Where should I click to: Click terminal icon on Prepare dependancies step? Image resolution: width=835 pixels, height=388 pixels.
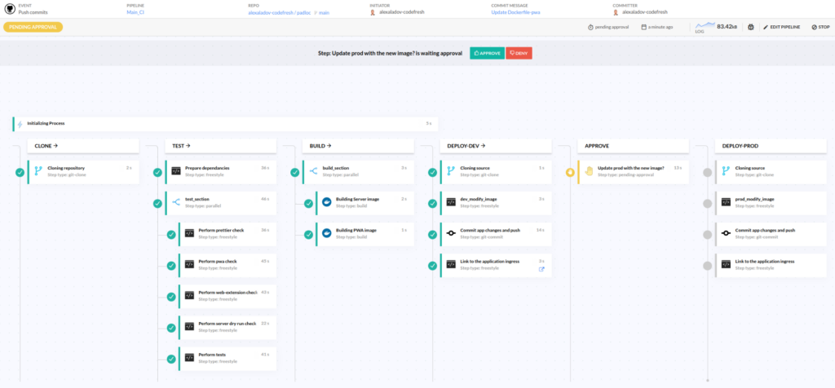(176, 171)
